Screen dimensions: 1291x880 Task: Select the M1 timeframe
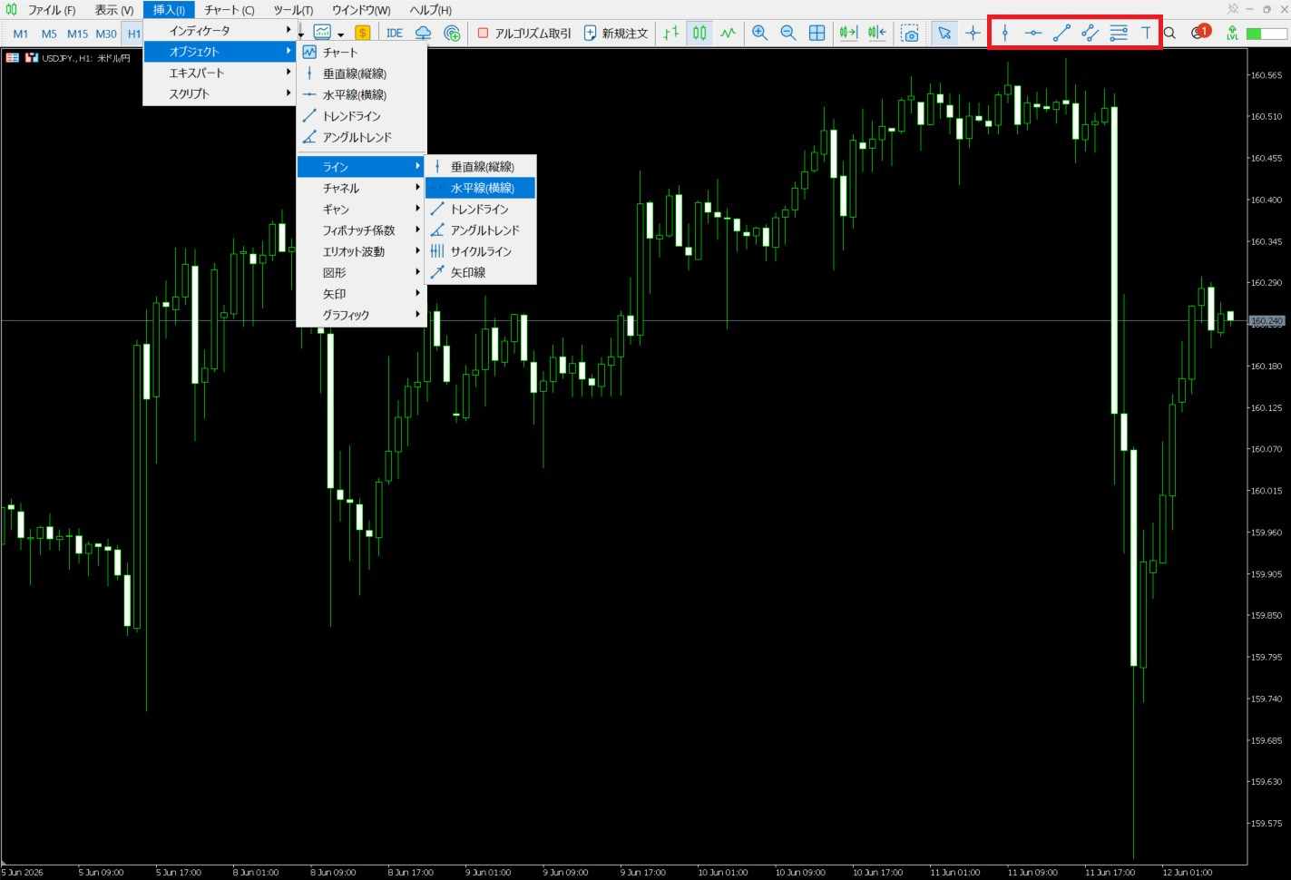pos(21,34)
